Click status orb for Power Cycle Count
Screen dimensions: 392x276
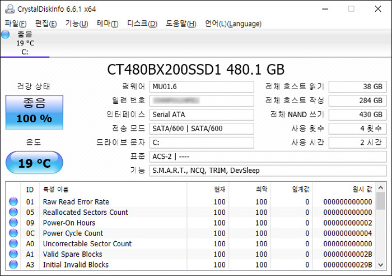point(13,233)
